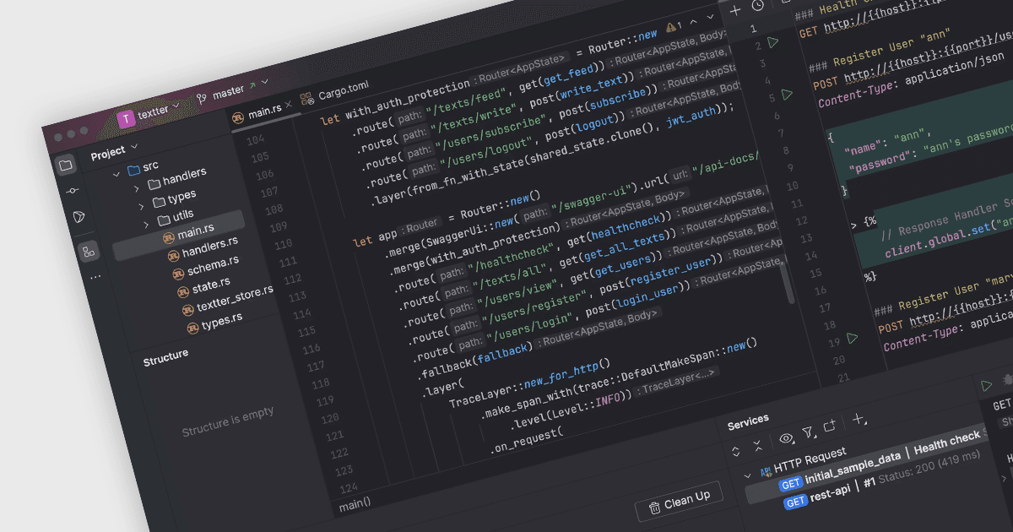
Task: Collapse the HTTP Request node in Services
Action: click(748, 475)
